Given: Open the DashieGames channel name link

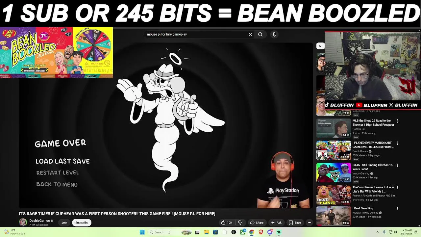Looking at the screenshot, I should point(39,221).
